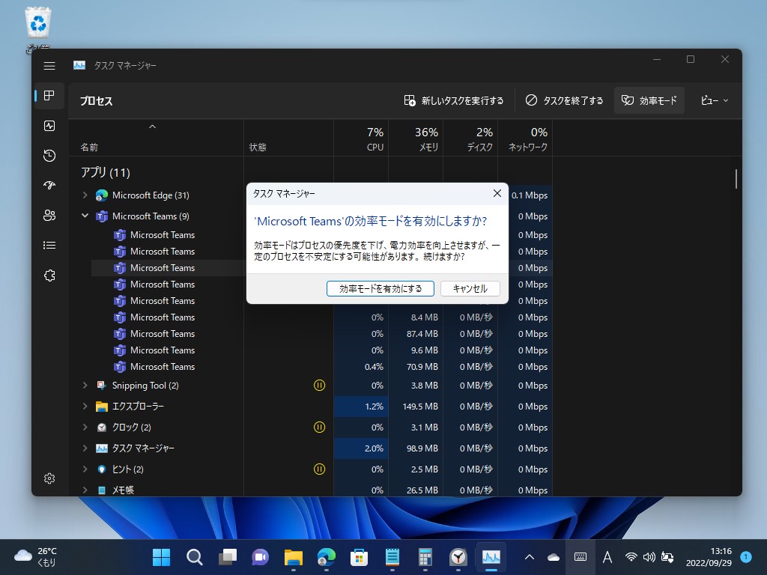The image size is (767, 575).
Task: Open Microsoft Edge from the taskbar
Action: [327, 557]
